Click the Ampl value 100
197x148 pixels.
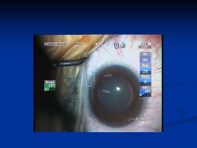coord(52,86)
